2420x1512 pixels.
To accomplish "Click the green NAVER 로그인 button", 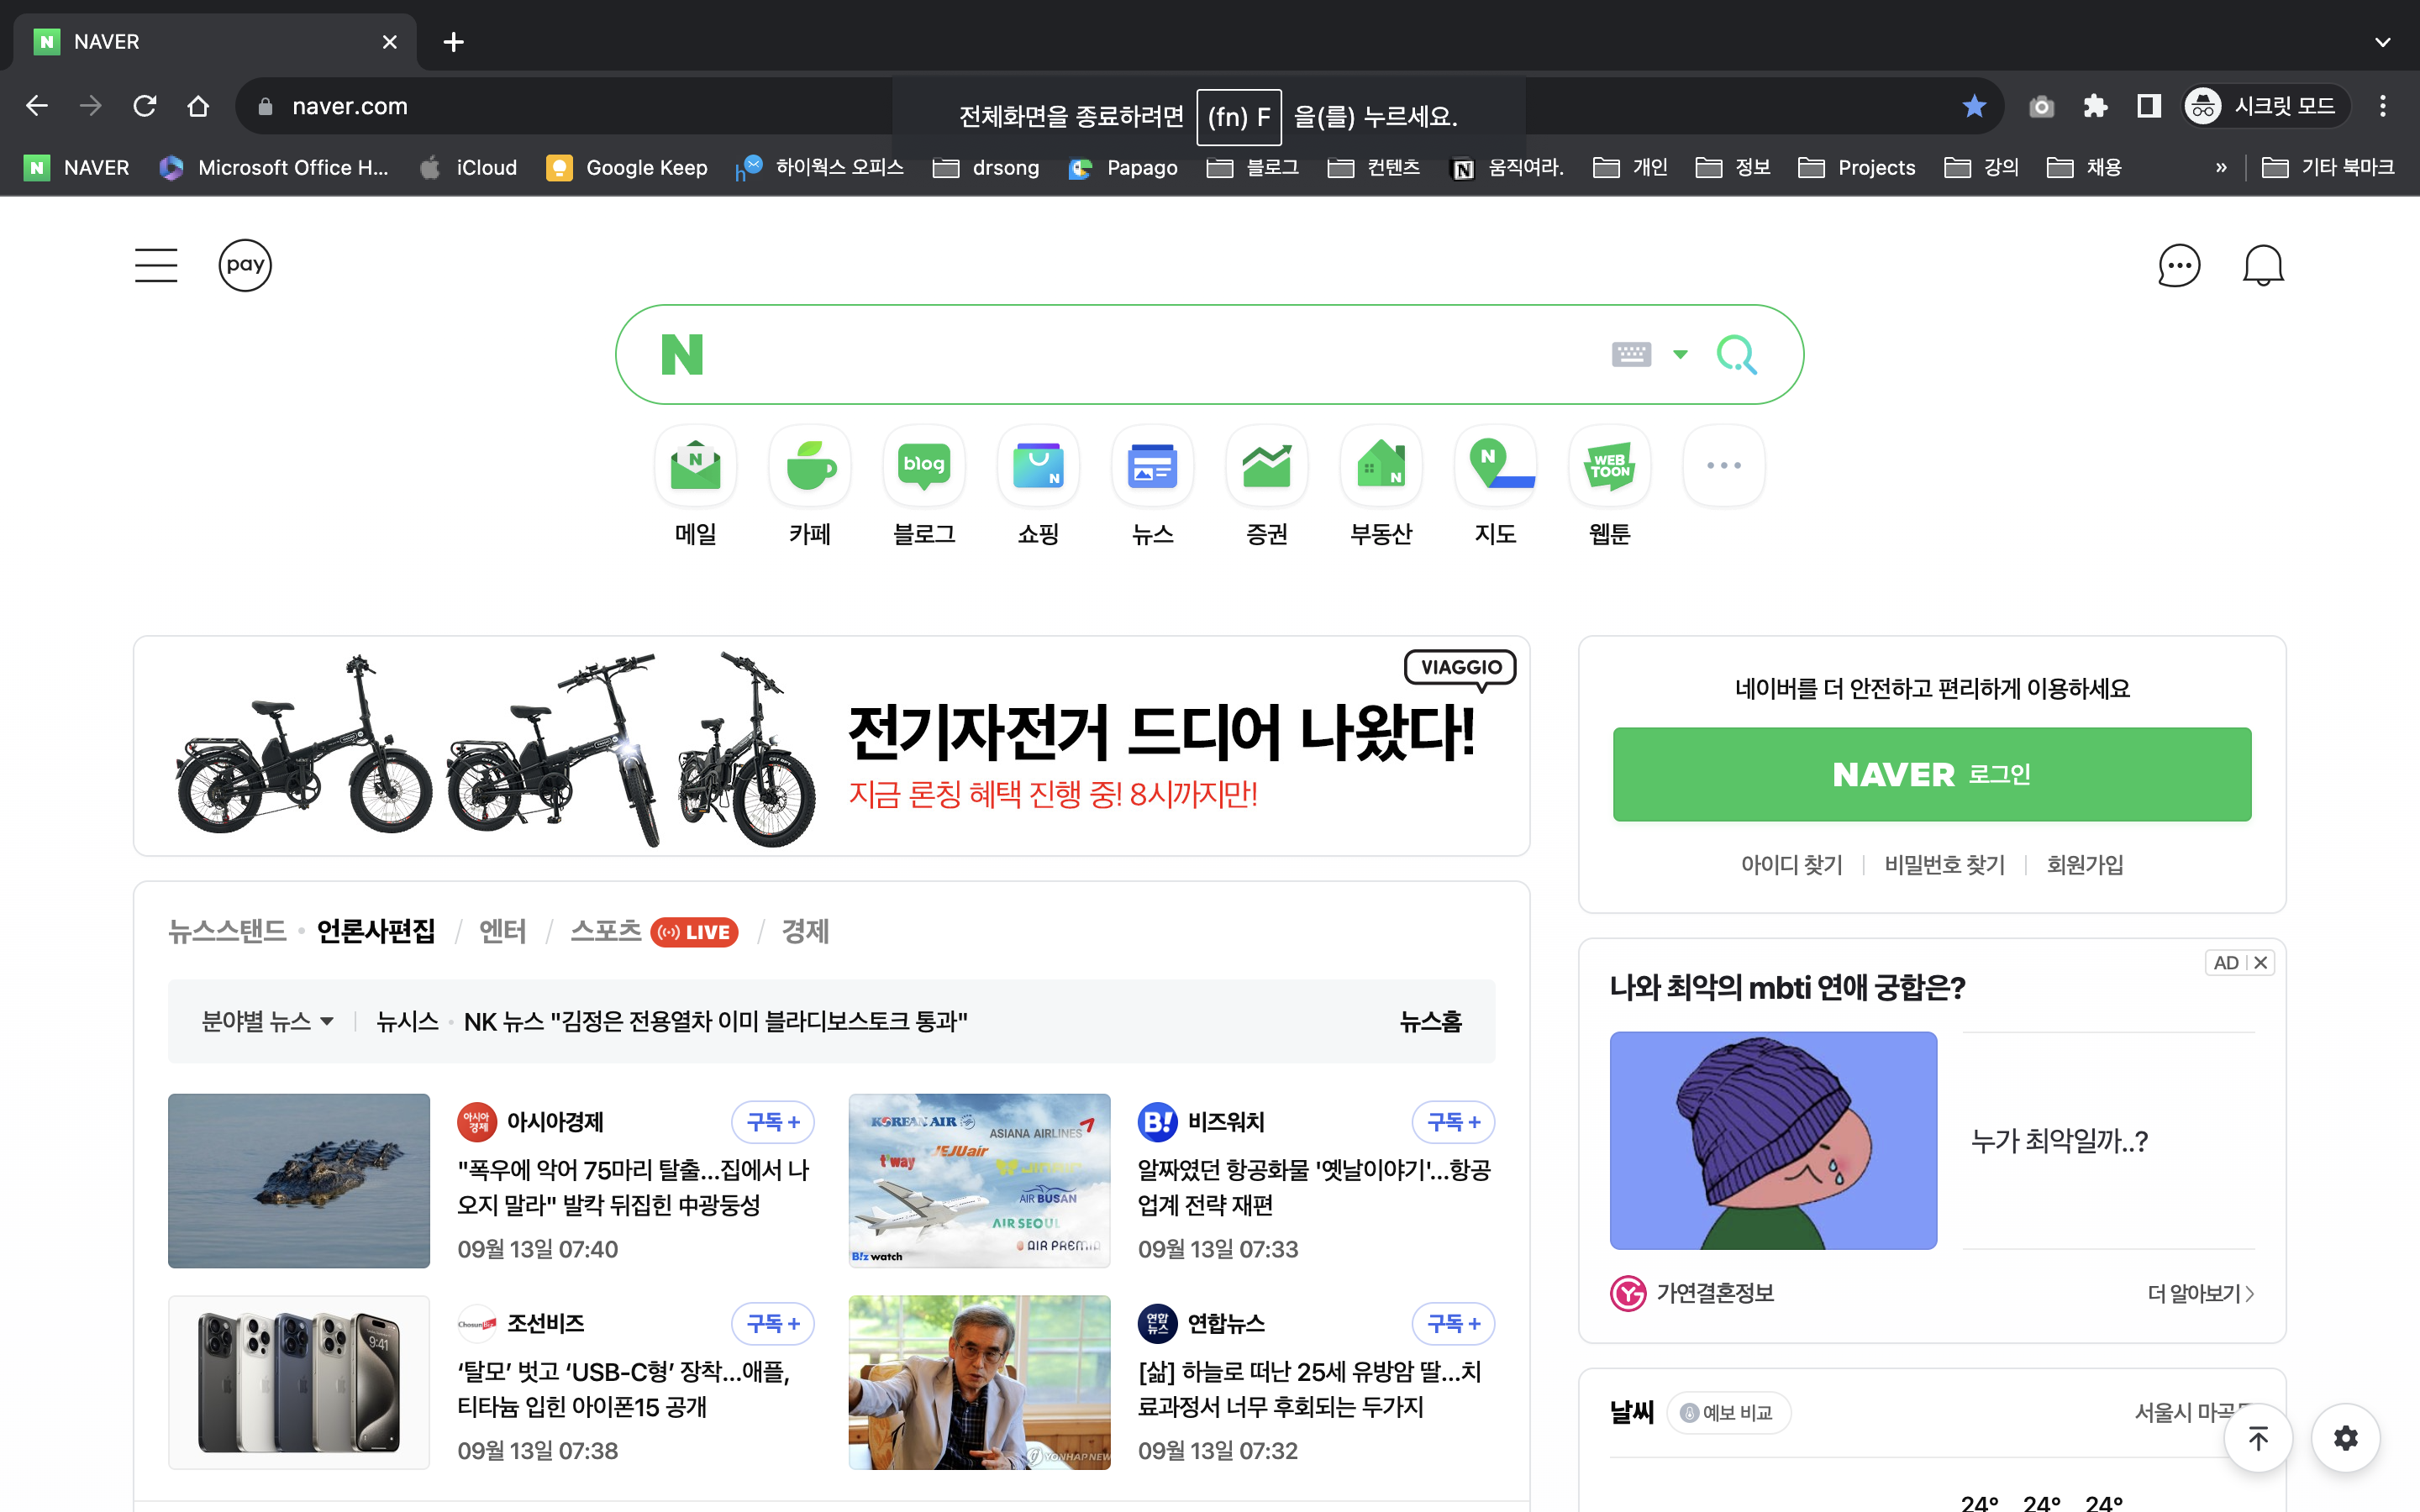I will [1932, 774].
